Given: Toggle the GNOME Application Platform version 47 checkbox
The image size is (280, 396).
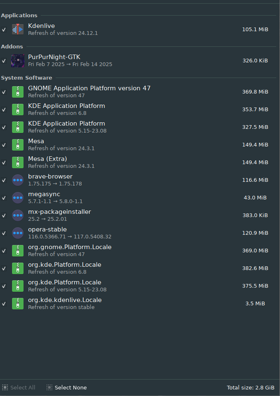Looking at the screenshot, I should (x=4, y=92).
